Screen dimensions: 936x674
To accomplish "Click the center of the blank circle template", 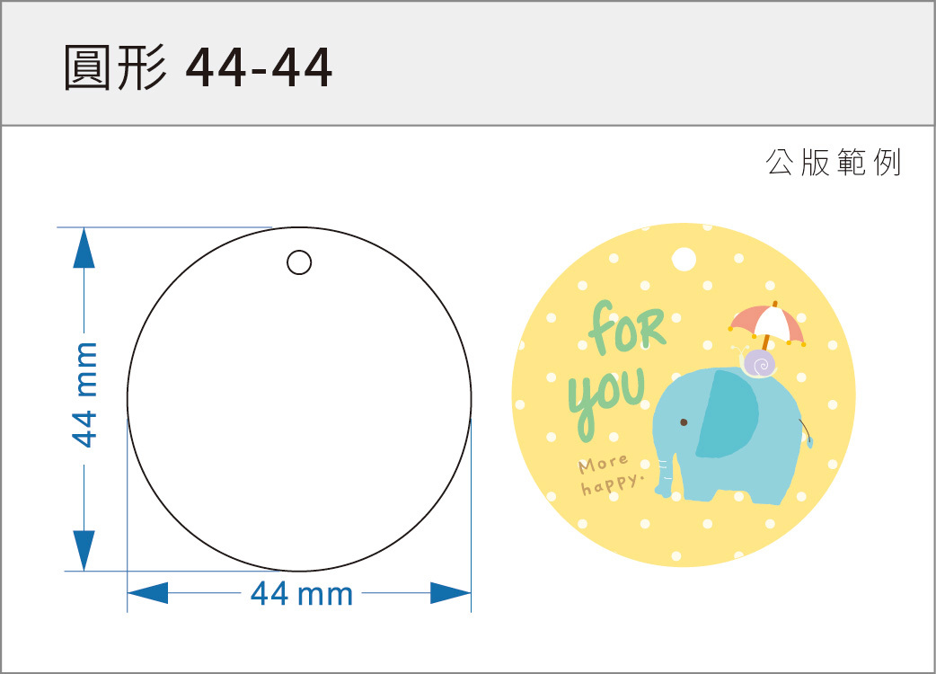I will click(x=299, y=399).
